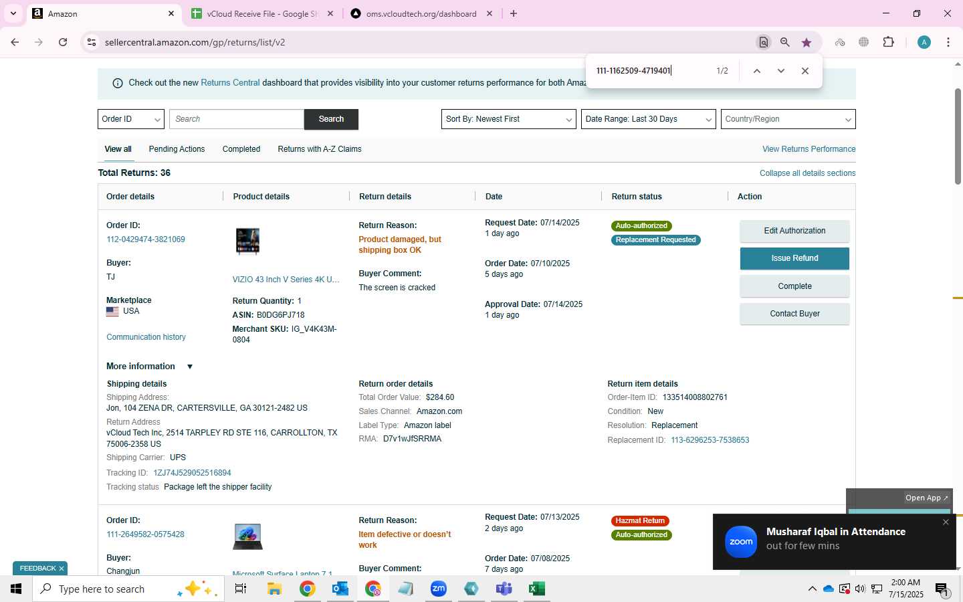Open the Country/Region dropdown
963x602 pixels.
788,119
